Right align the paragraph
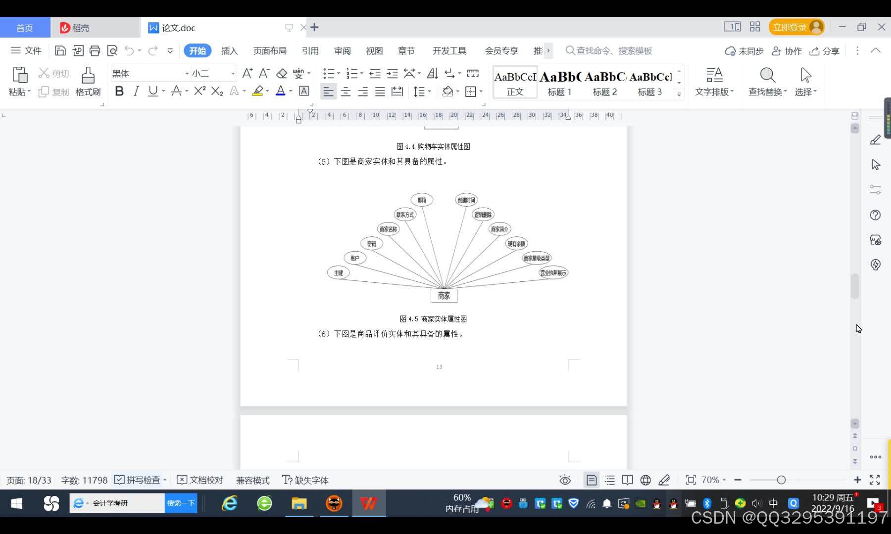 coord(363,91)
